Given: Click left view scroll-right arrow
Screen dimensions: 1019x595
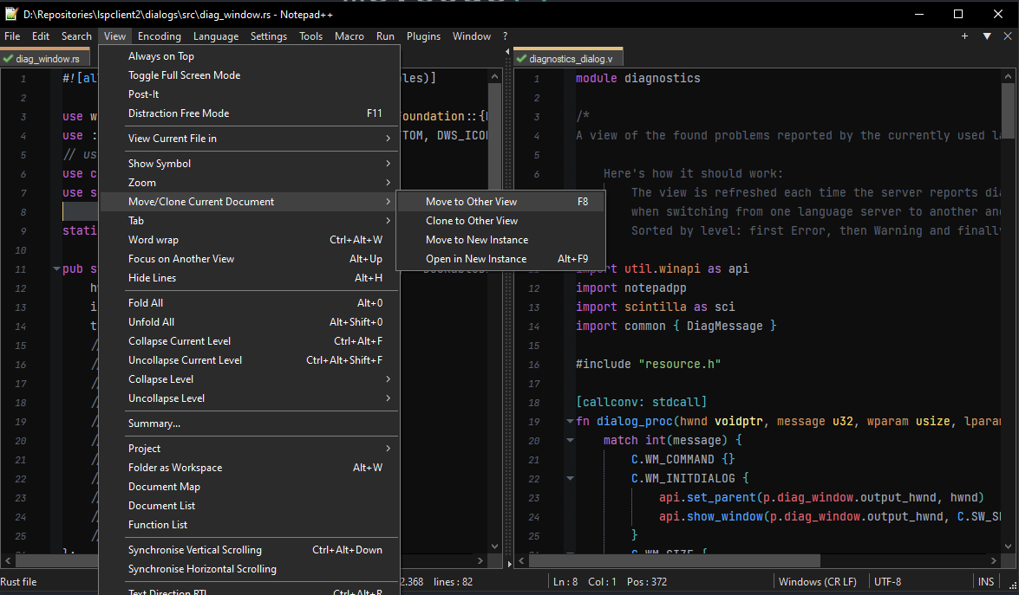Looking at the screenshot, I should (x=480, y=560).
